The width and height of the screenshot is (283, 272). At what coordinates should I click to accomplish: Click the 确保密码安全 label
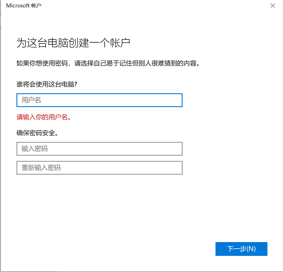click(x=37, y=133)
